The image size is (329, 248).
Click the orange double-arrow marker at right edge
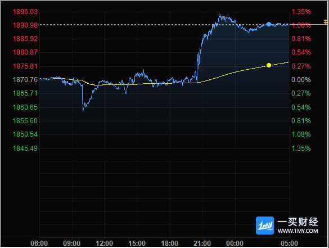tap(325, 22)
